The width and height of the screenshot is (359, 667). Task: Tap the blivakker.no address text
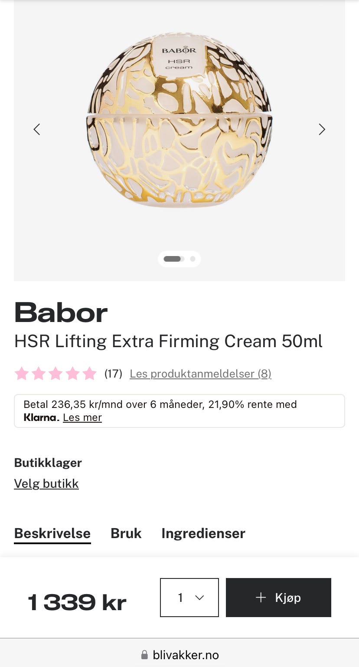tap(186, 655)
